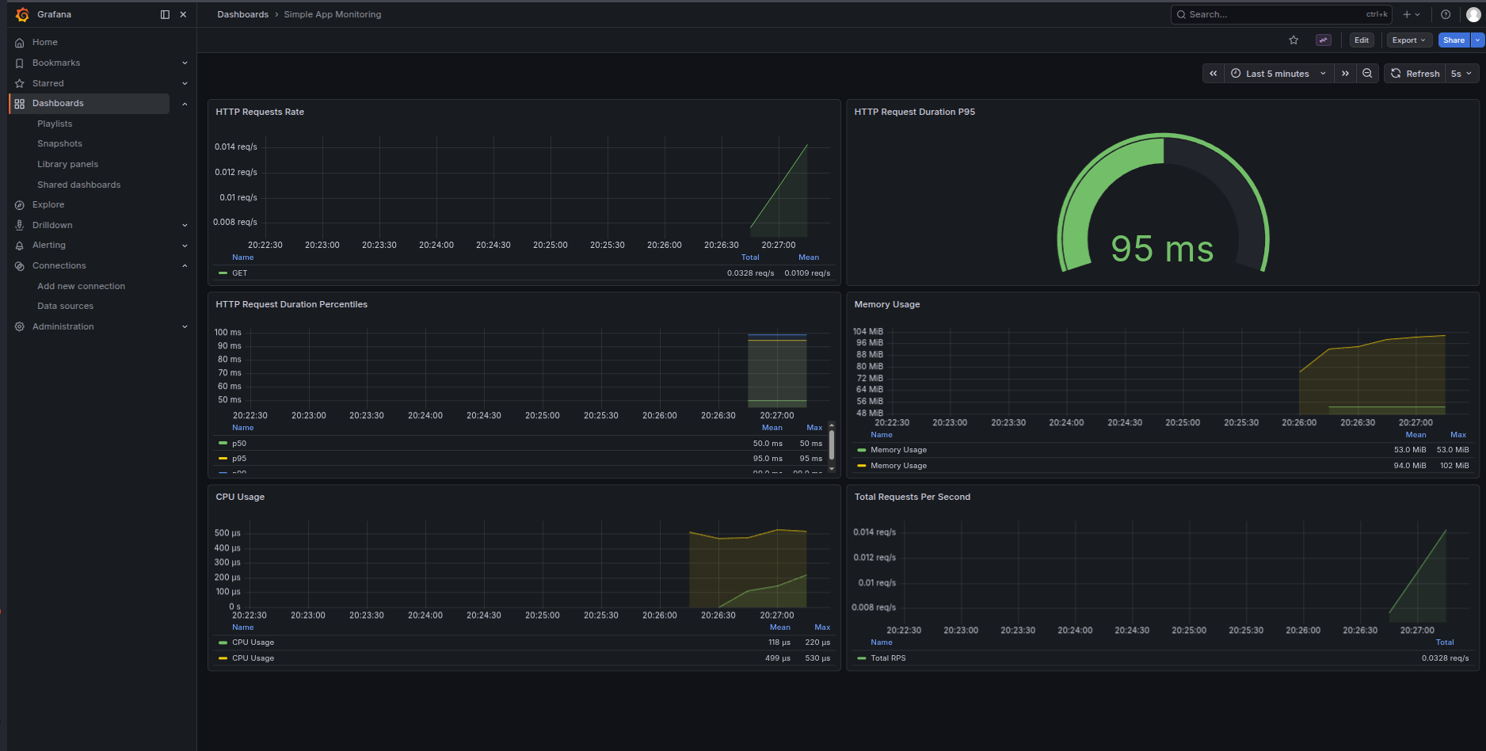Open the plus New menu

(1411, 14)
